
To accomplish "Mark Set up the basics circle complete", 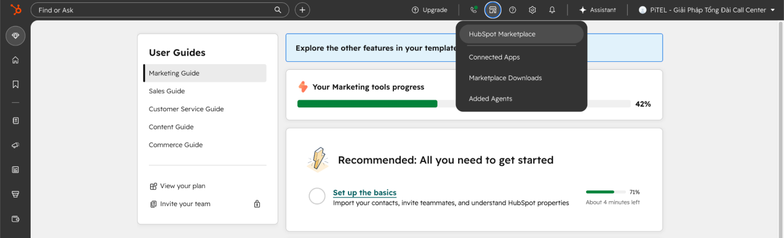I will click(317, 196).
